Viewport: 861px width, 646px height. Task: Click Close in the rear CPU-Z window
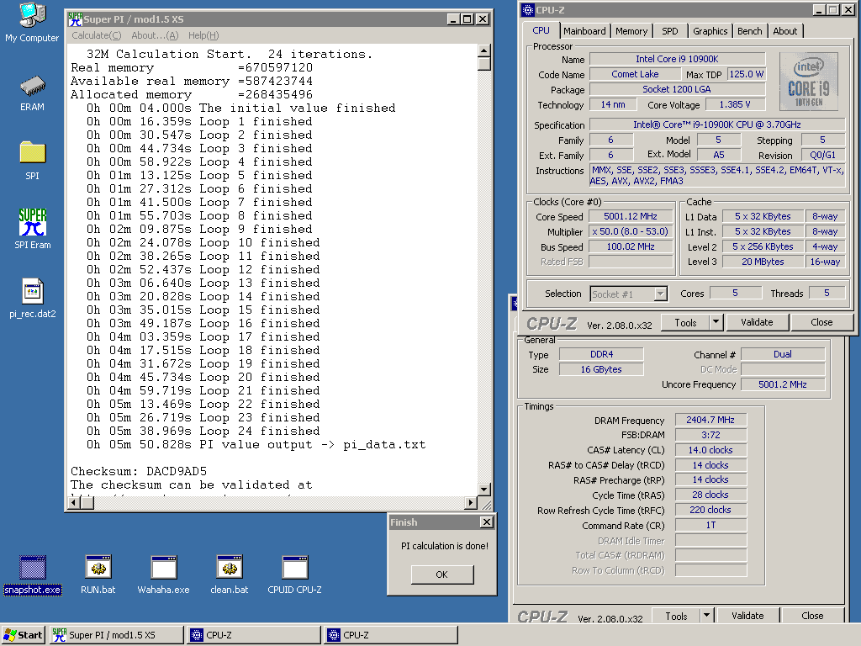click(x=813, y=616)
